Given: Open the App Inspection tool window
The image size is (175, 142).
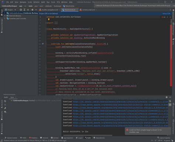Looking at the screenshot, I should tap(67, 138).
